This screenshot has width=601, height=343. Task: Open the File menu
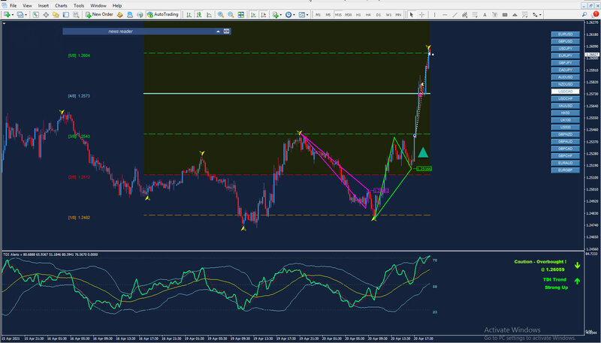pyautogui.click(x=13, y=6)
